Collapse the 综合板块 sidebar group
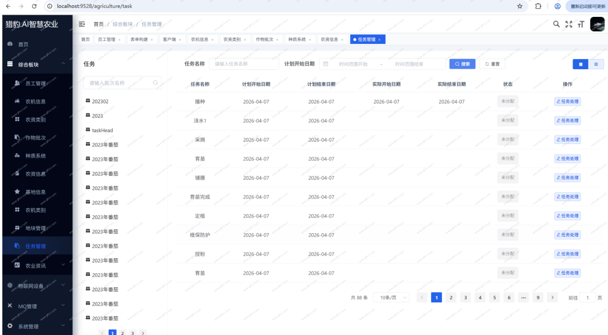Screen dimensions: 608x335 click(37, 64)
